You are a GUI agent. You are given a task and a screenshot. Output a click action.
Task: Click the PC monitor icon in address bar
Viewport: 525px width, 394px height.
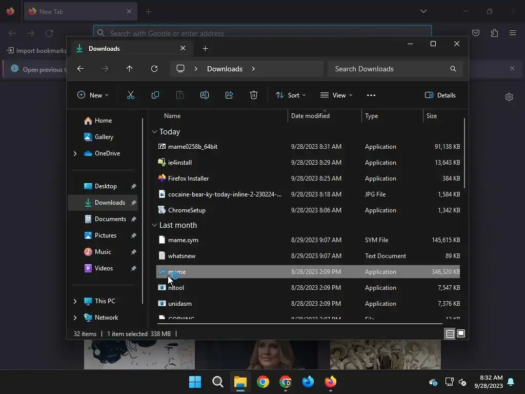pyautogui.click(x=180, y=69)
